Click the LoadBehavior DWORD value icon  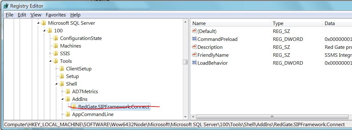pyautogui.click(x=194, y=63)
